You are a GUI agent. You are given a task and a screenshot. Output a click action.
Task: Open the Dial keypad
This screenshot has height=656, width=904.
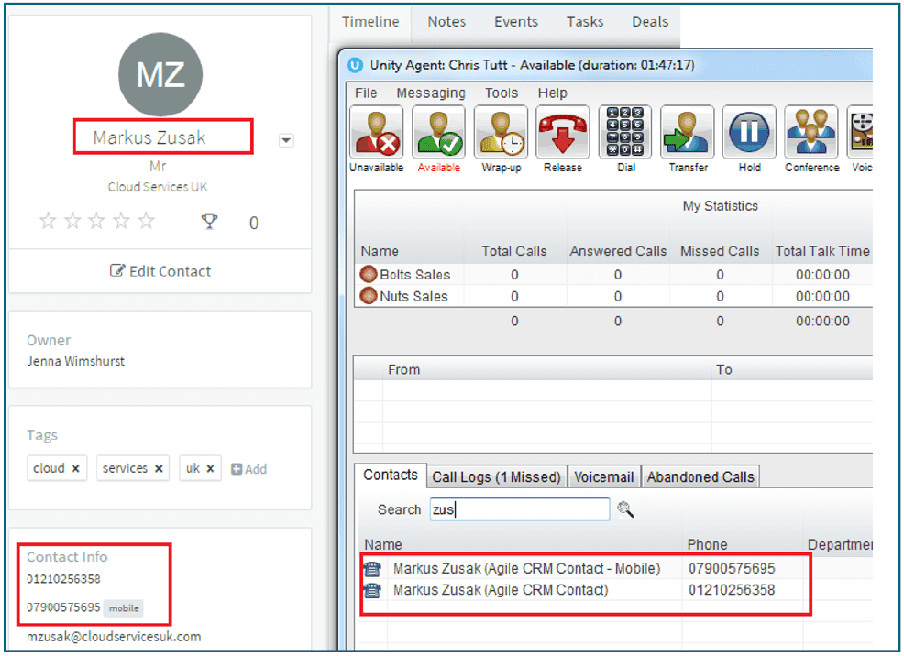coord(625,133)
